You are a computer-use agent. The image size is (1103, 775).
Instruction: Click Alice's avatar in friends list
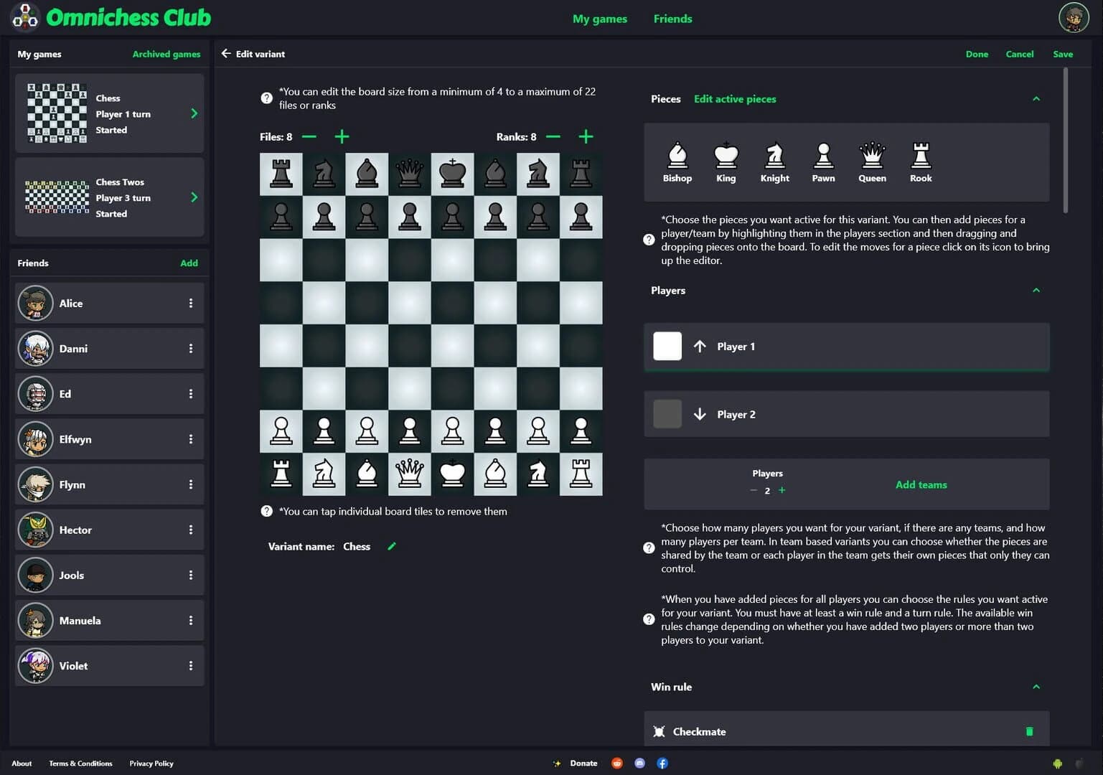tap(35, 303)
